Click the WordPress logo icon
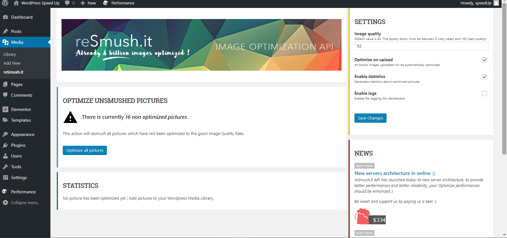The height and width of the screenshot is (238, 507). coord(5,3)
